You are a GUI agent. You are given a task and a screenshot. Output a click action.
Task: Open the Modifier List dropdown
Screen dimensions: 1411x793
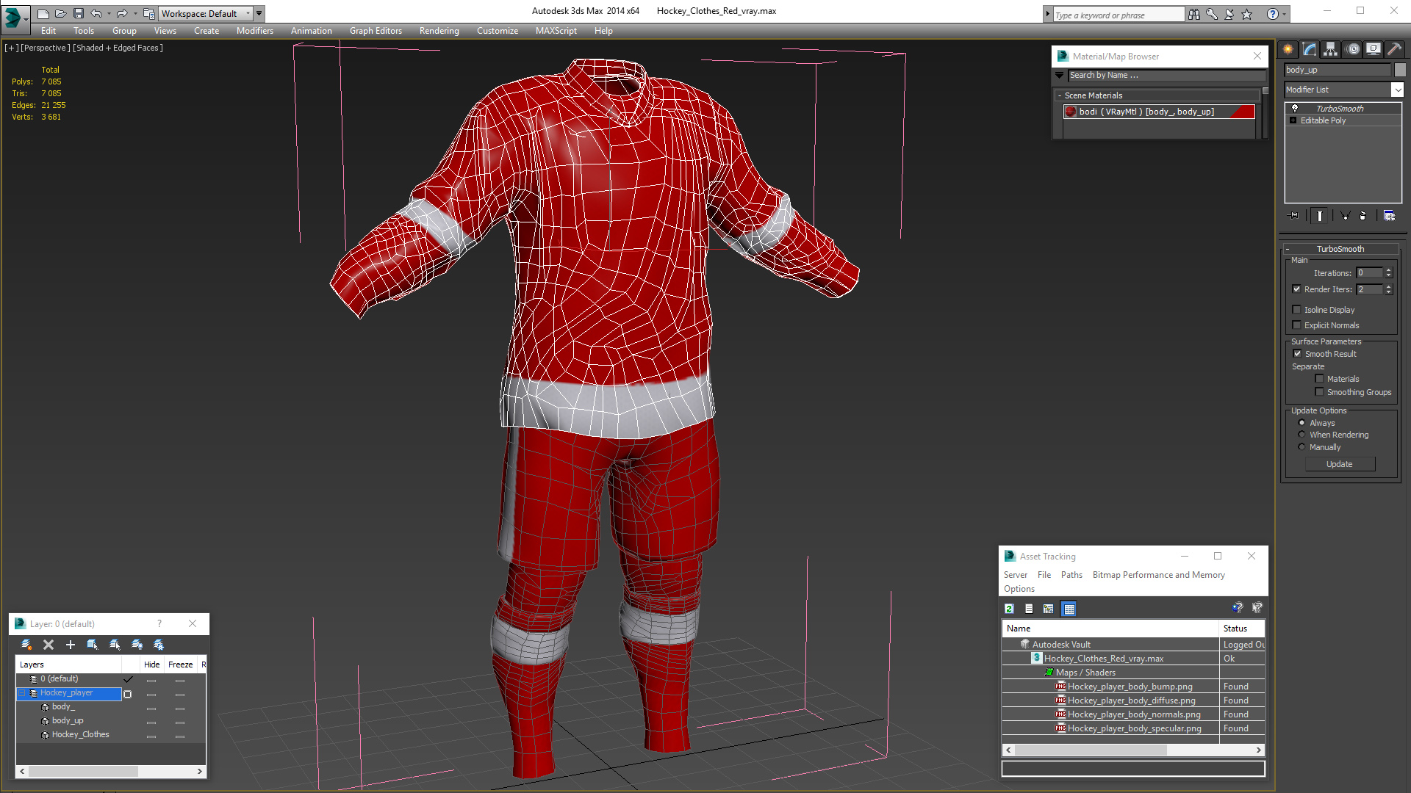coord(1397,90)
